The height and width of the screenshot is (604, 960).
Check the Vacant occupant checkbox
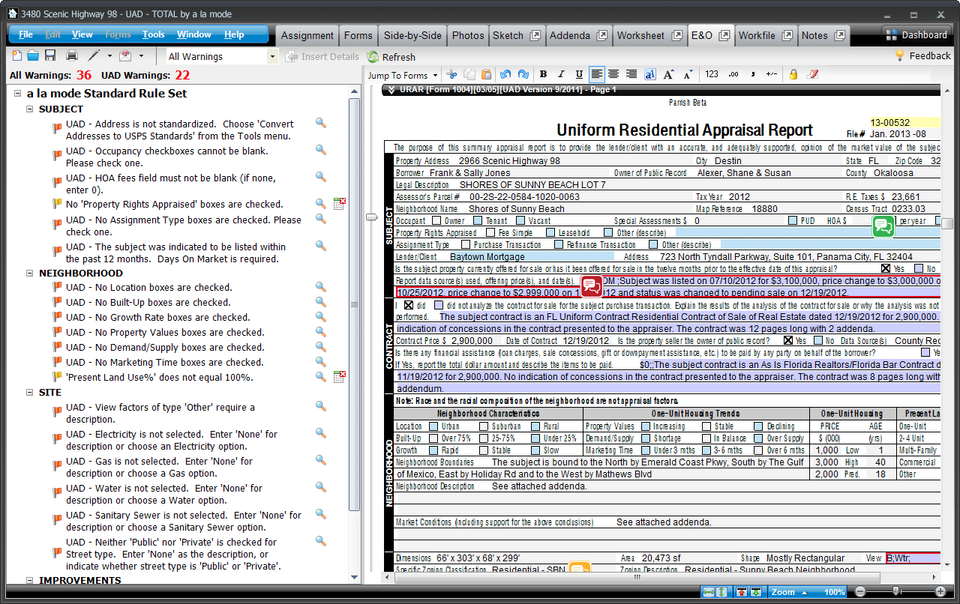tap(520, 221)
